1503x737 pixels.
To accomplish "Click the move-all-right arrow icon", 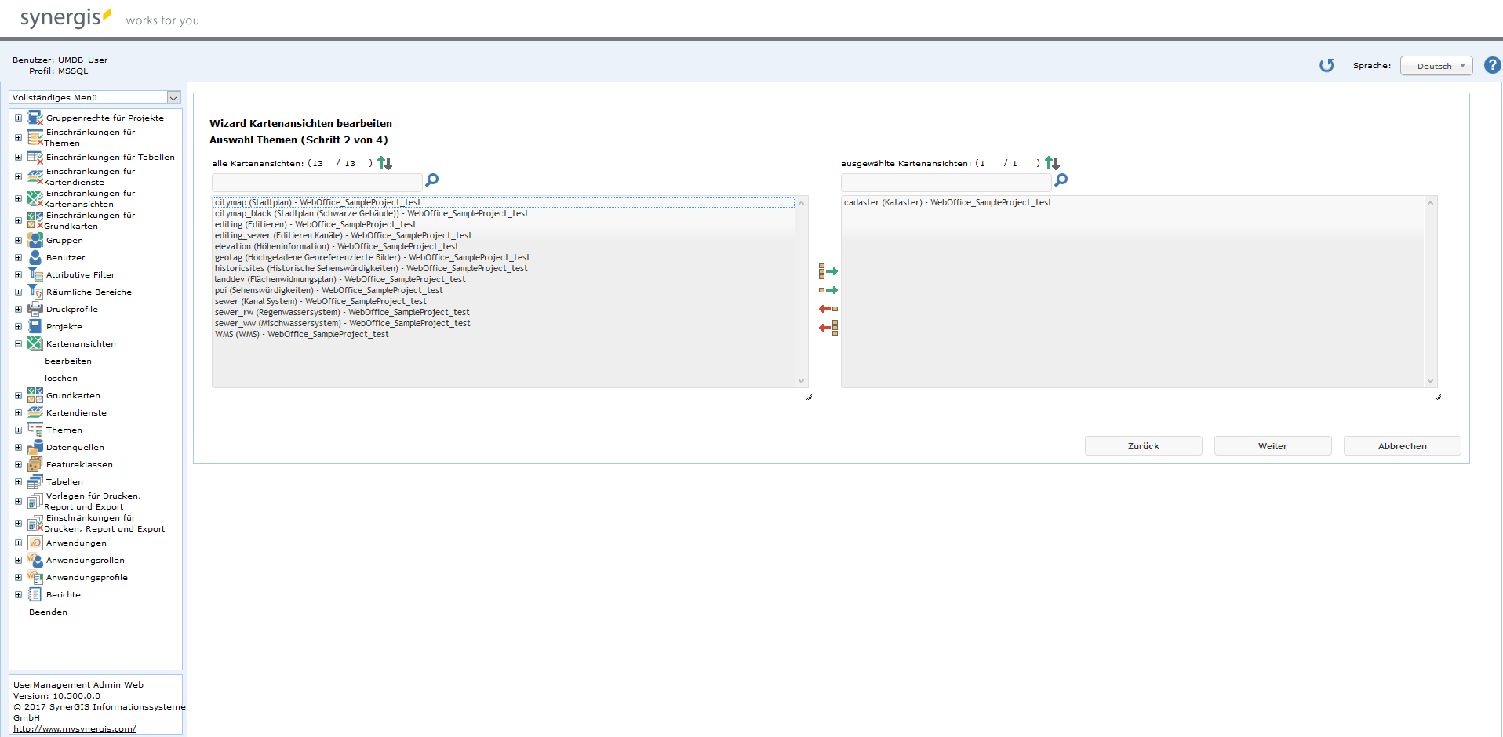I will click(828, 271).
